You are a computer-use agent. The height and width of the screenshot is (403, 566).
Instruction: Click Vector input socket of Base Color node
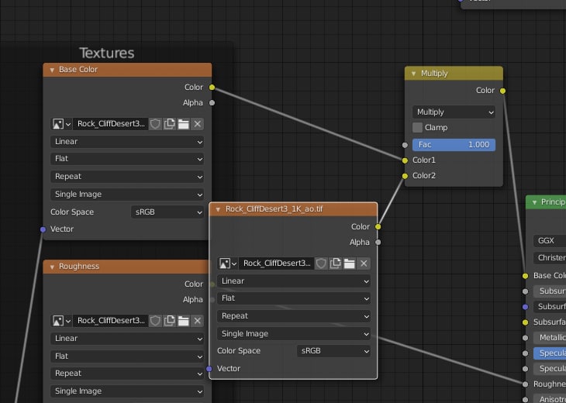(43, 229)
